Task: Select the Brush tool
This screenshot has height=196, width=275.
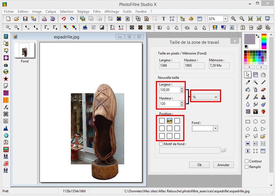Action: pyautogui.click(x=248, y=97)
